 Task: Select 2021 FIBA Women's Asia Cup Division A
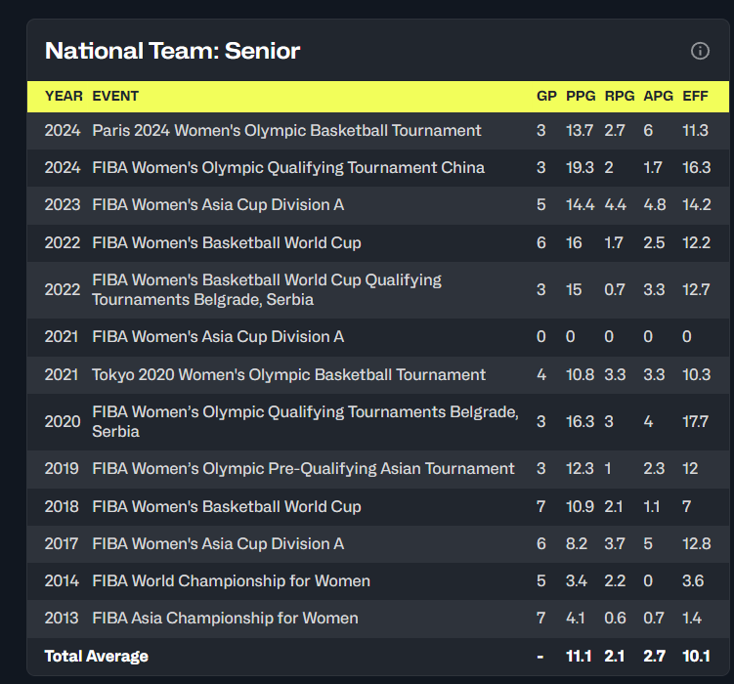point(218,337)
